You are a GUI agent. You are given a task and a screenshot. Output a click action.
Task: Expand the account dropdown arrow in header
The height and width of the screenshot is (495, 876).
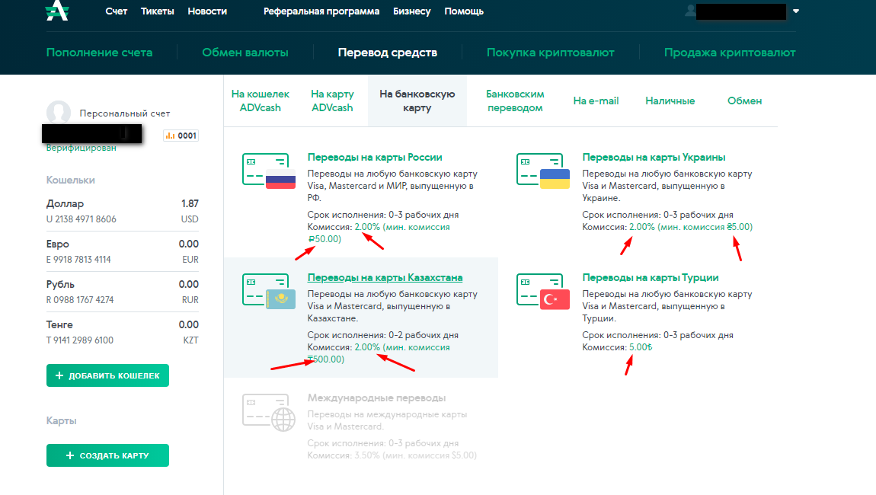pyautogui.click(x=796, y=11)
